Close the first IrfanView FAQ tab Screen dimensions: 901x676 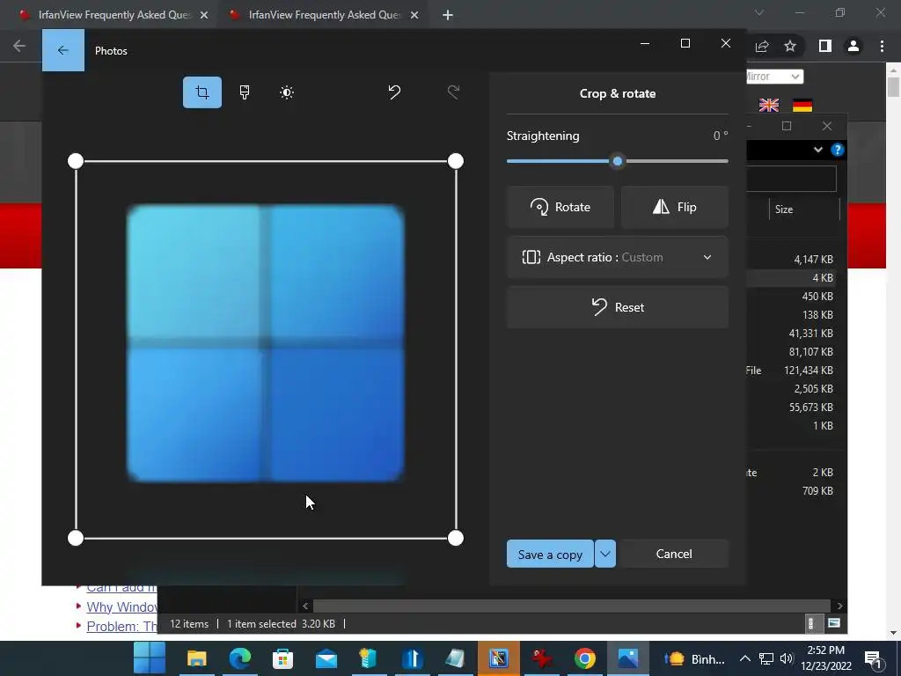[204, 15]
